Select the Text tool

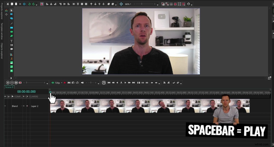[12, 41]
